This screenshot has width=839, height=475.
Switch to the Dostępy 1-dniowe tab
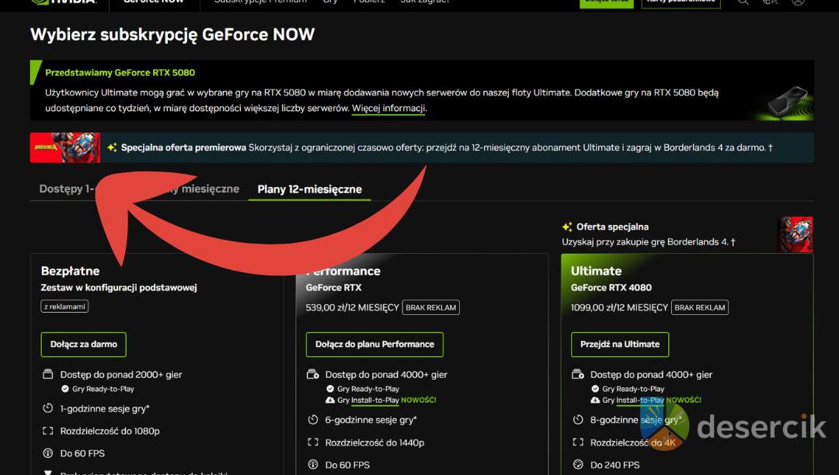66,189
